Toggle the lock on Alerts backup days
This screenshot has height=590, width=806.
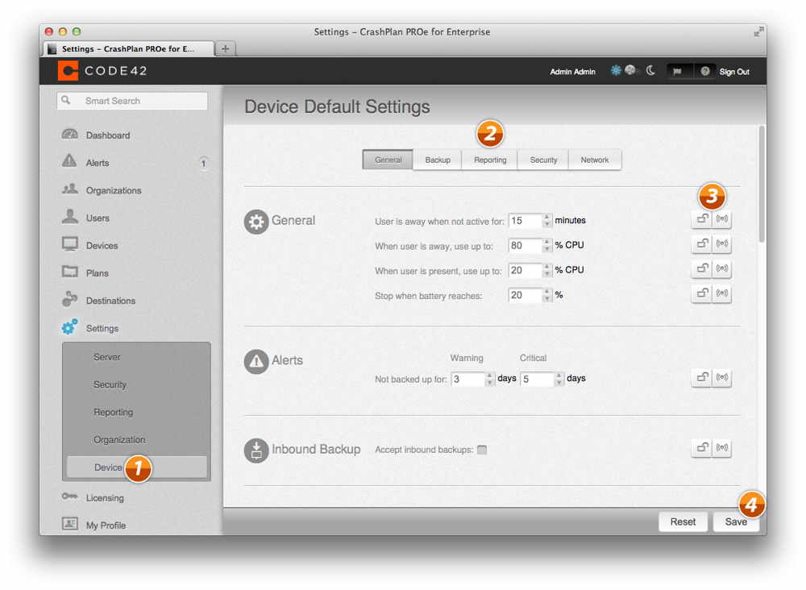tap(702, 377)
